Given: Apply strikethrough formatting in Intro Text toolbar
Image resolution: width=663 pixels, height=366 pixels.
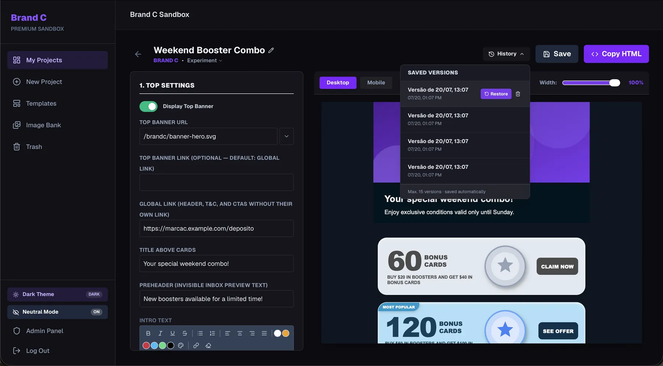Looking at the screenshot, I should (x=185, y=333).
